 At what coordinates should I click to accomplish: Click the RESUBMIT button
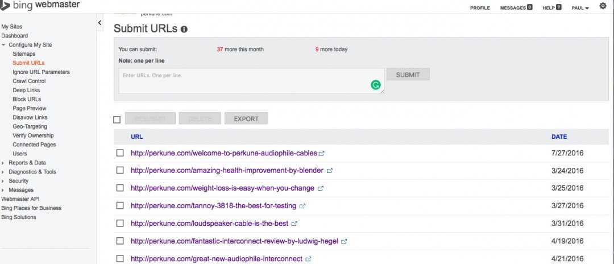point(150,119)
